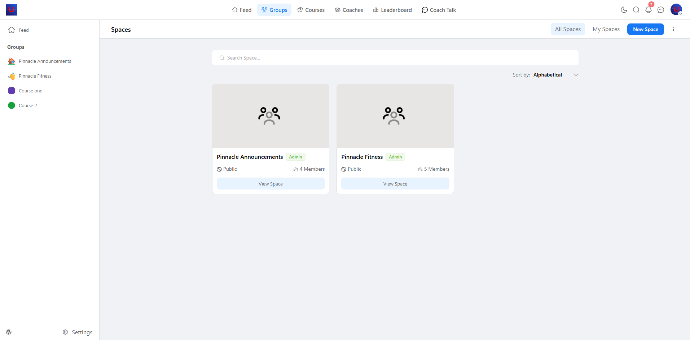Image resolution: width=690 pixels, height=340 pixels.
Task: Click the WordPress icon in sidebar footer
Action: coord(9,332)
